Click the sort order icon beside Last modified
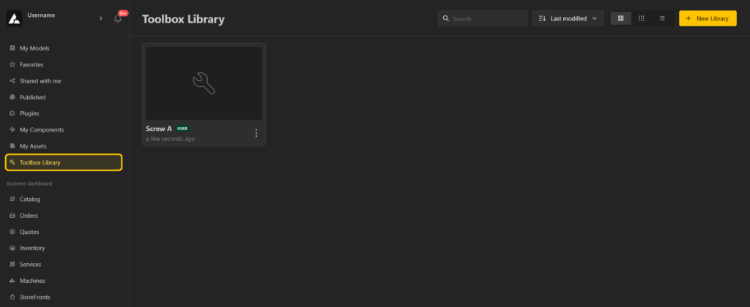Viewport: 750px width, 307px height. click(542, 18)
